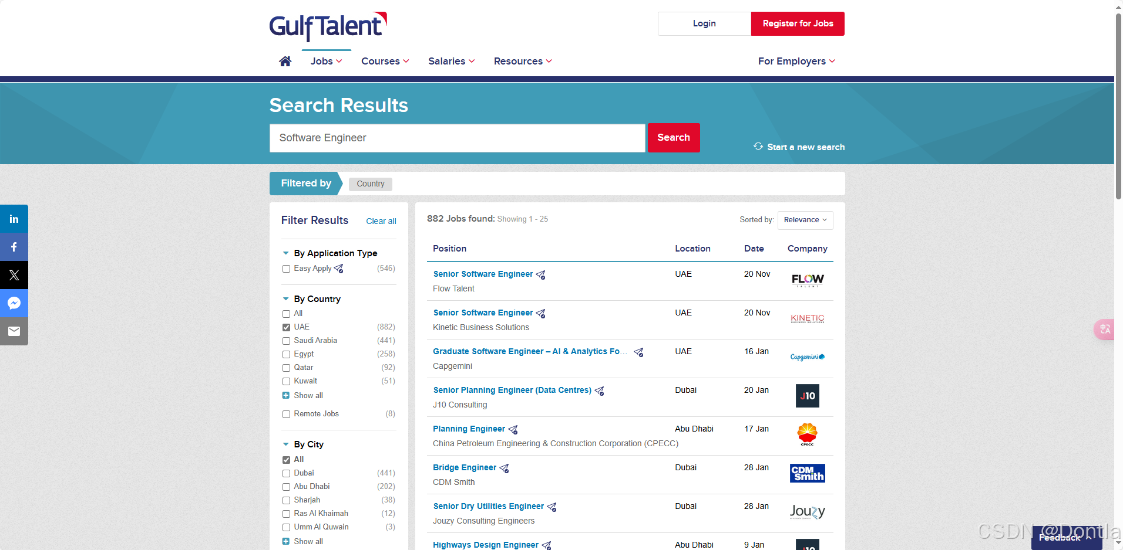Open the For Employers menu
This screenshot has height=550, width=1123.
pos(796,61)
